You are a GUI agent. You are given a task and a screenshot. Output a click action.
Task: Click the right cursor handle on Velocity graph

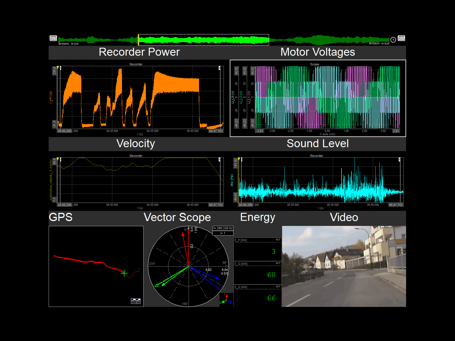pos(220,159)
